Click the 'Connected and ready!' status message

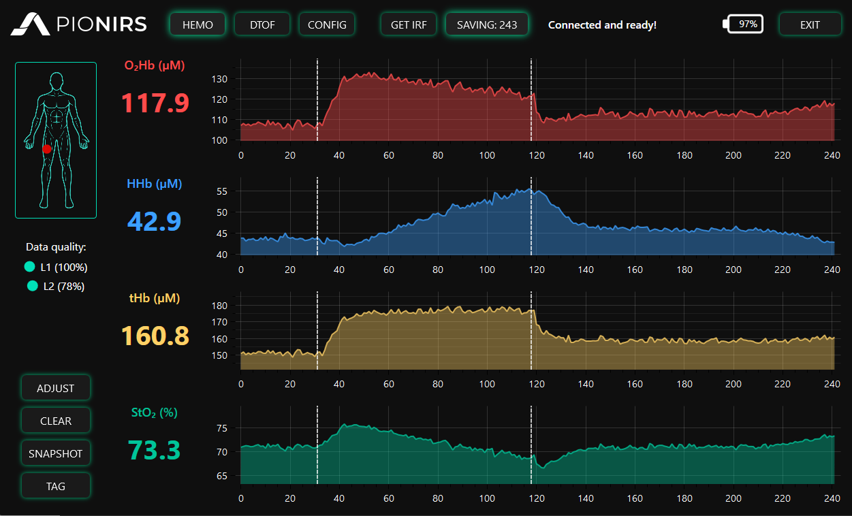click(x=602, y=25)
